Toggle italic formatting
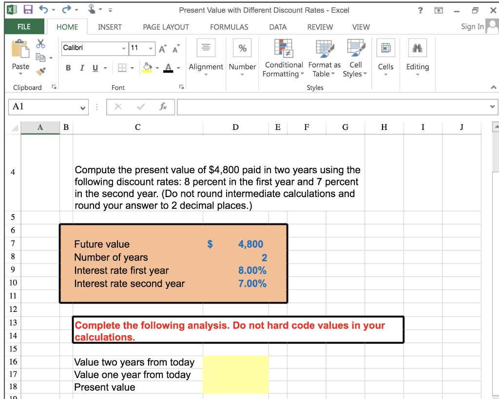Screen dimensions: 499x399 pos(81,68)
